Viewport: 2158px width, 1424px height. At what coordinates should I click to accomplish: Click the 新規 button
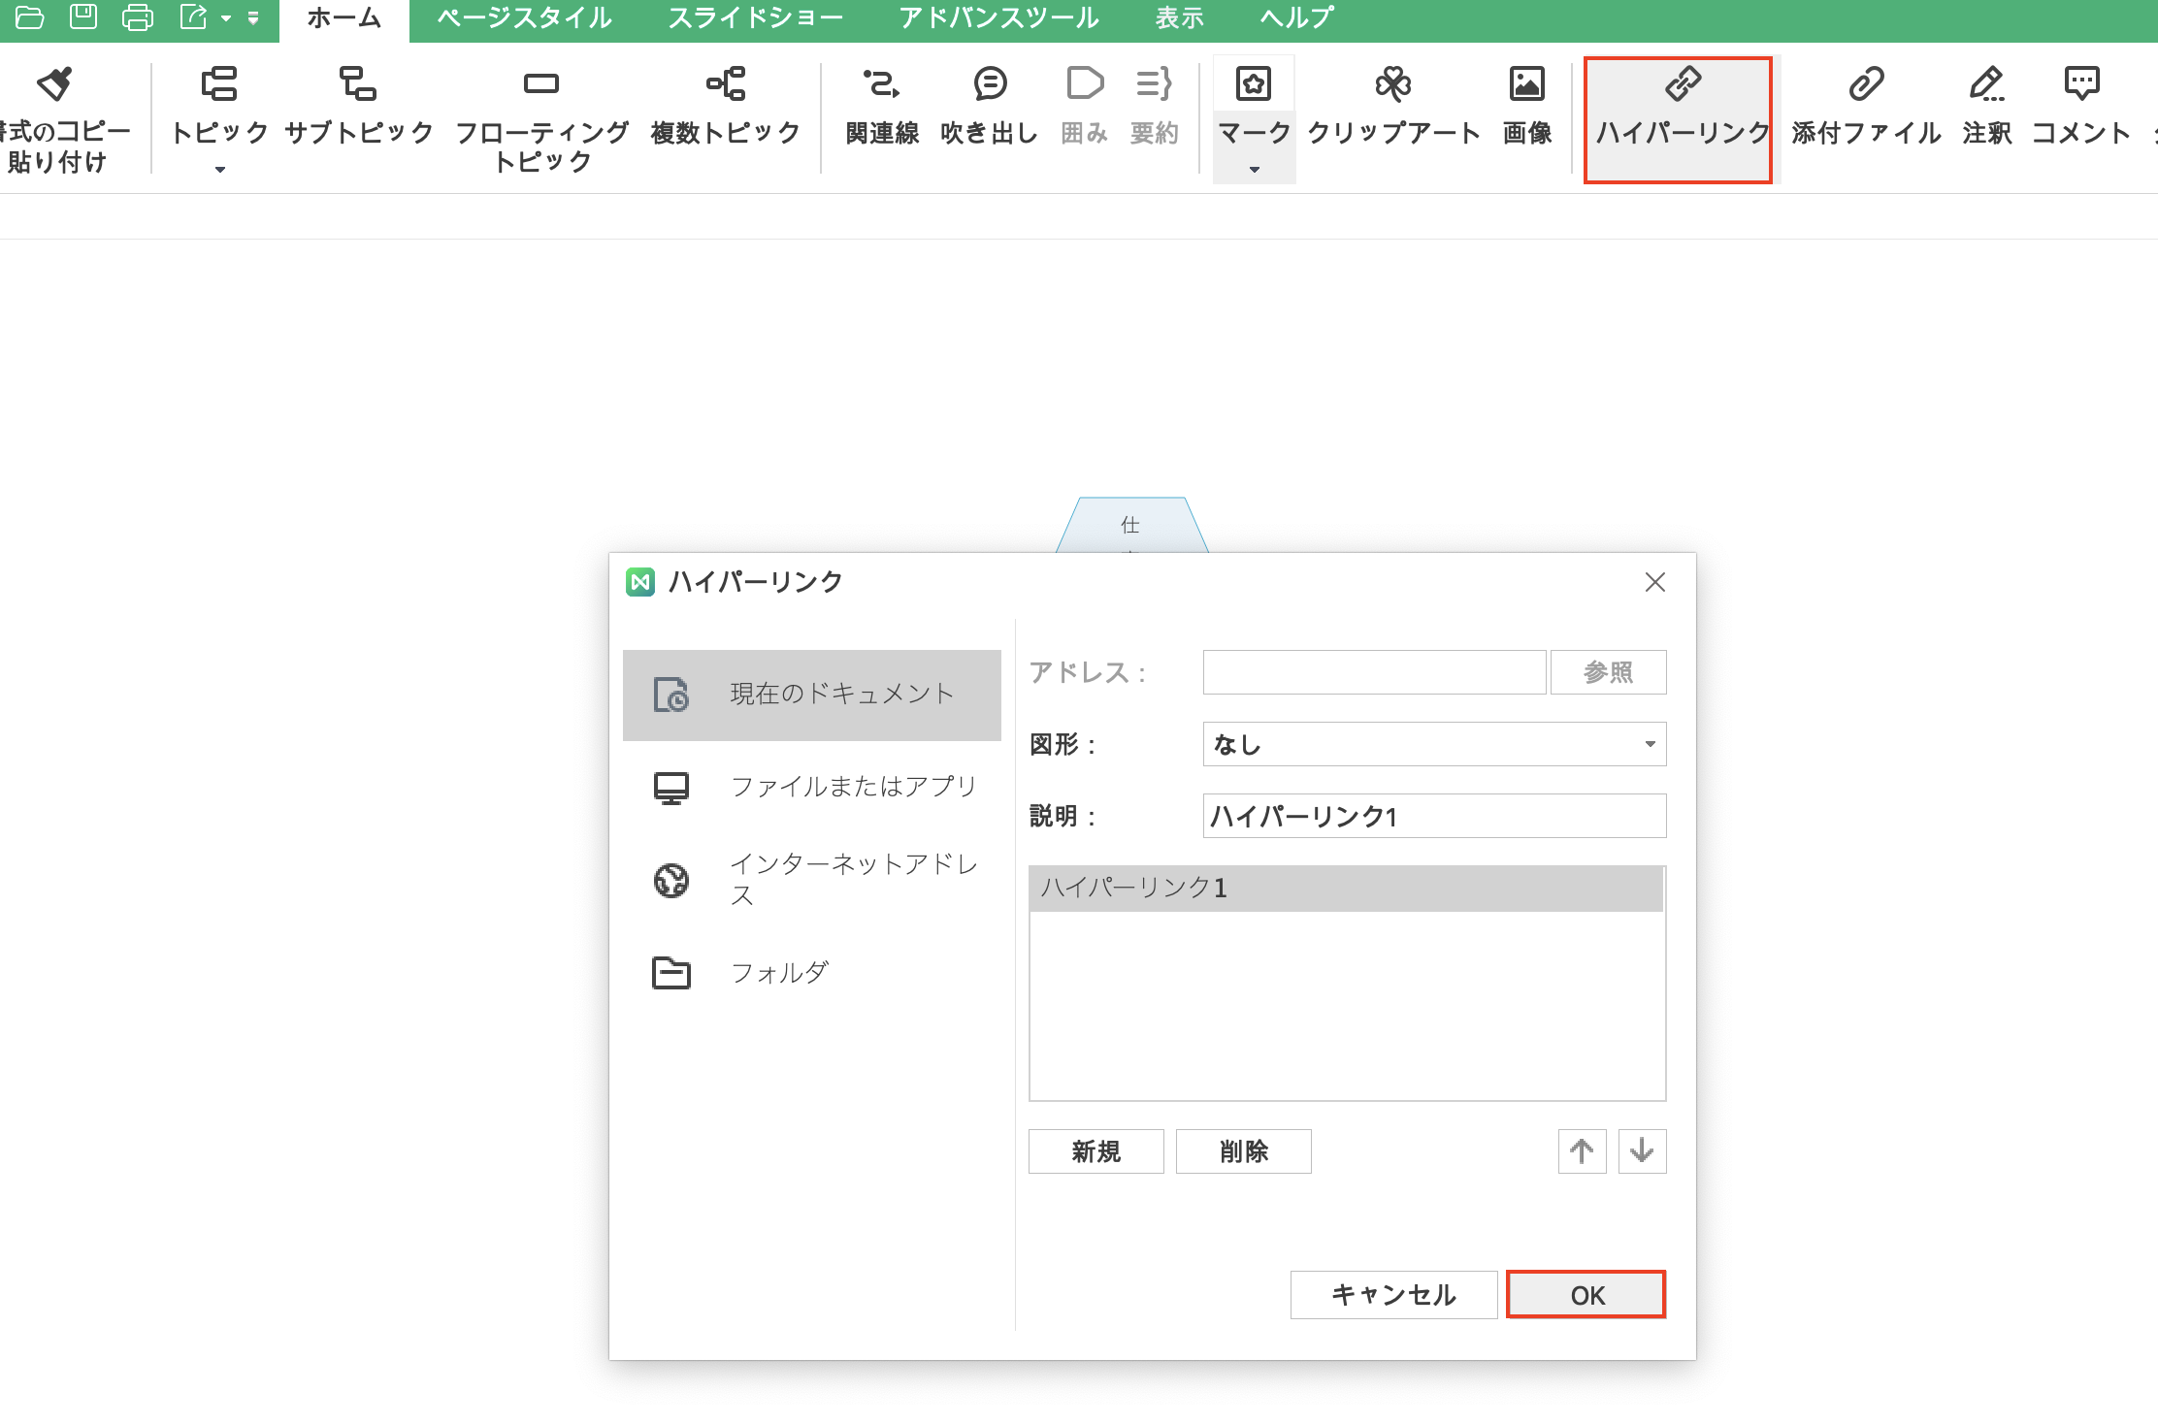[x=1095, y=1151]
